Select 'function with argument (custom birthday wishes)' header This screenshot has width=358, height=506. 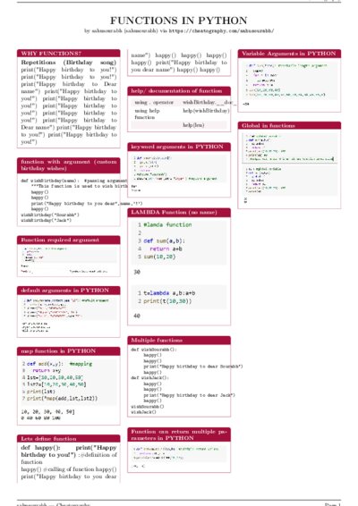[69, 165]
